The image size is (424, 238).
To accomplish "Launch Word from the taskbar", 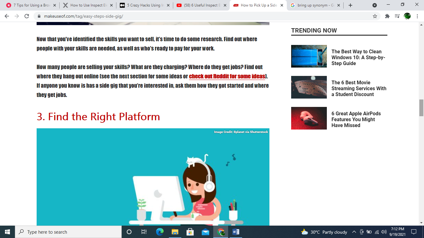I will [x=236, y=232].
